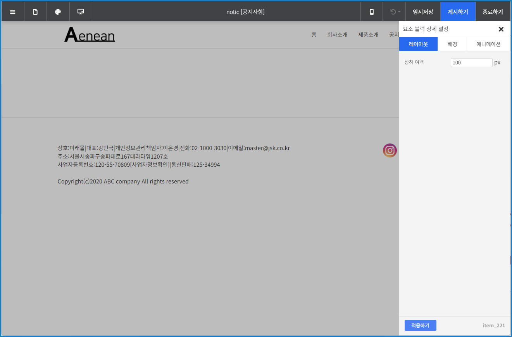Select the 레이아웃 tab

(x=418, y=44)
